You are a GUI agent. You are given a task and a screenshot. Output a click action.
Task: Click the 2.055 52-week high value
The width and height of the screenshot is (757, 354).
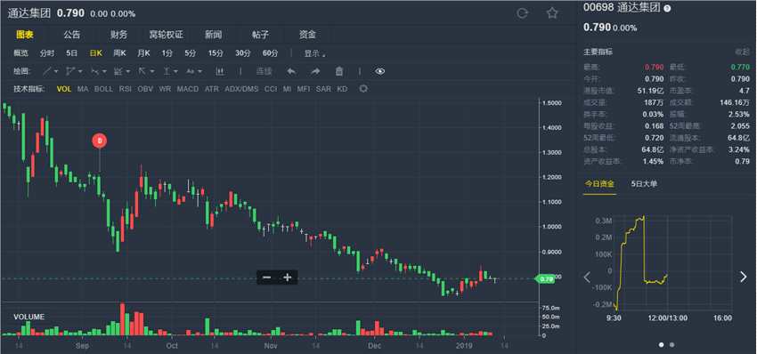741,126
